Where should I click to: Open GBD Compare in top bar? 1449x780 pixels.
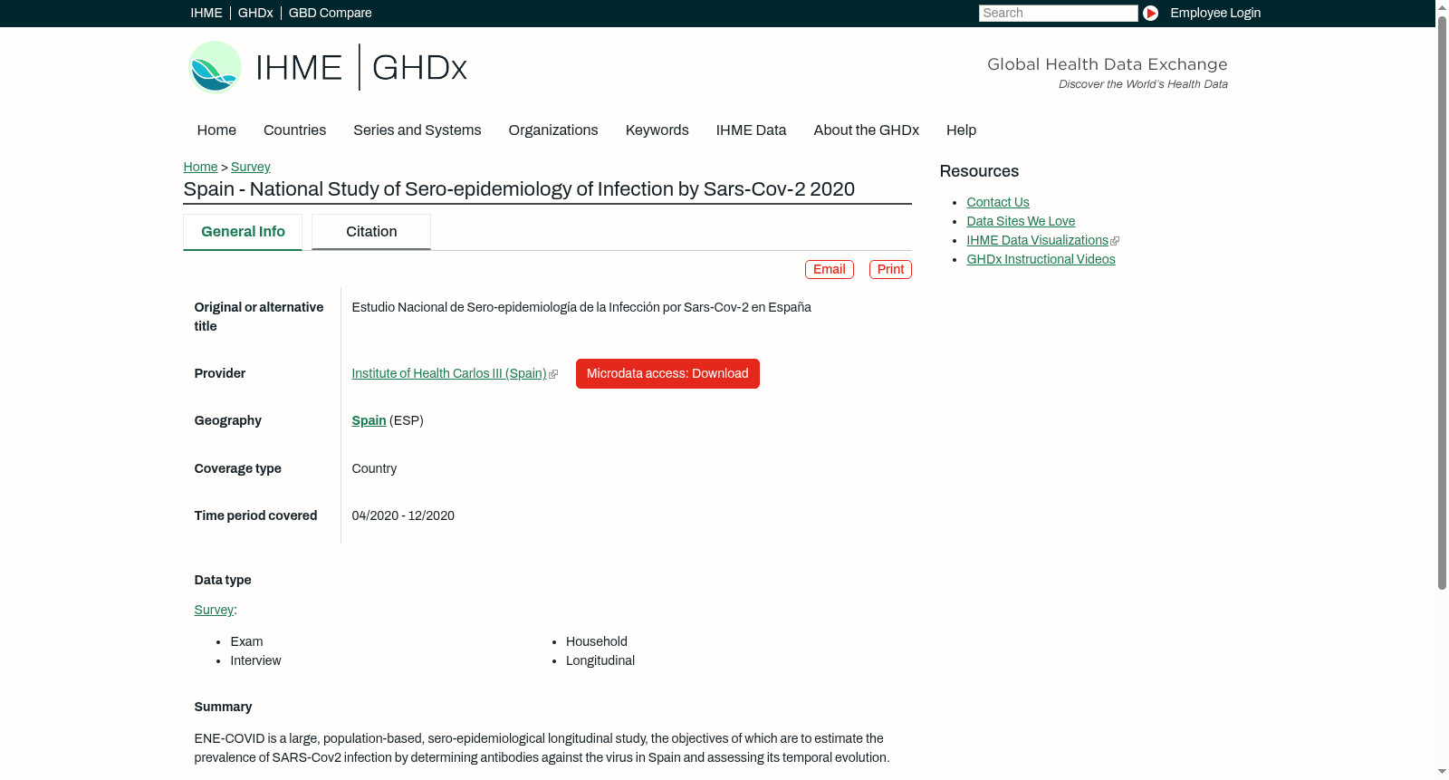point(331,13)
